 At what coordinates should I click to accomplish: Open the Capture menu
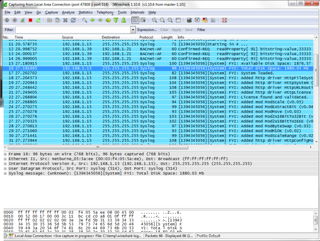52,12
